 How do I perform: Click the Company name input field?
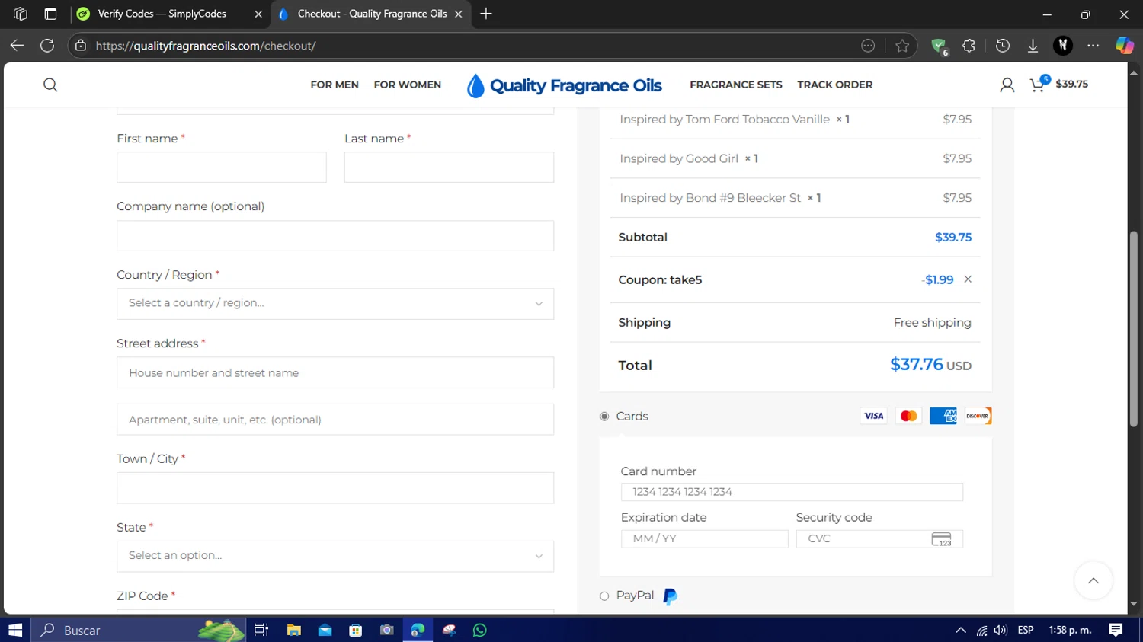(335, 235)
